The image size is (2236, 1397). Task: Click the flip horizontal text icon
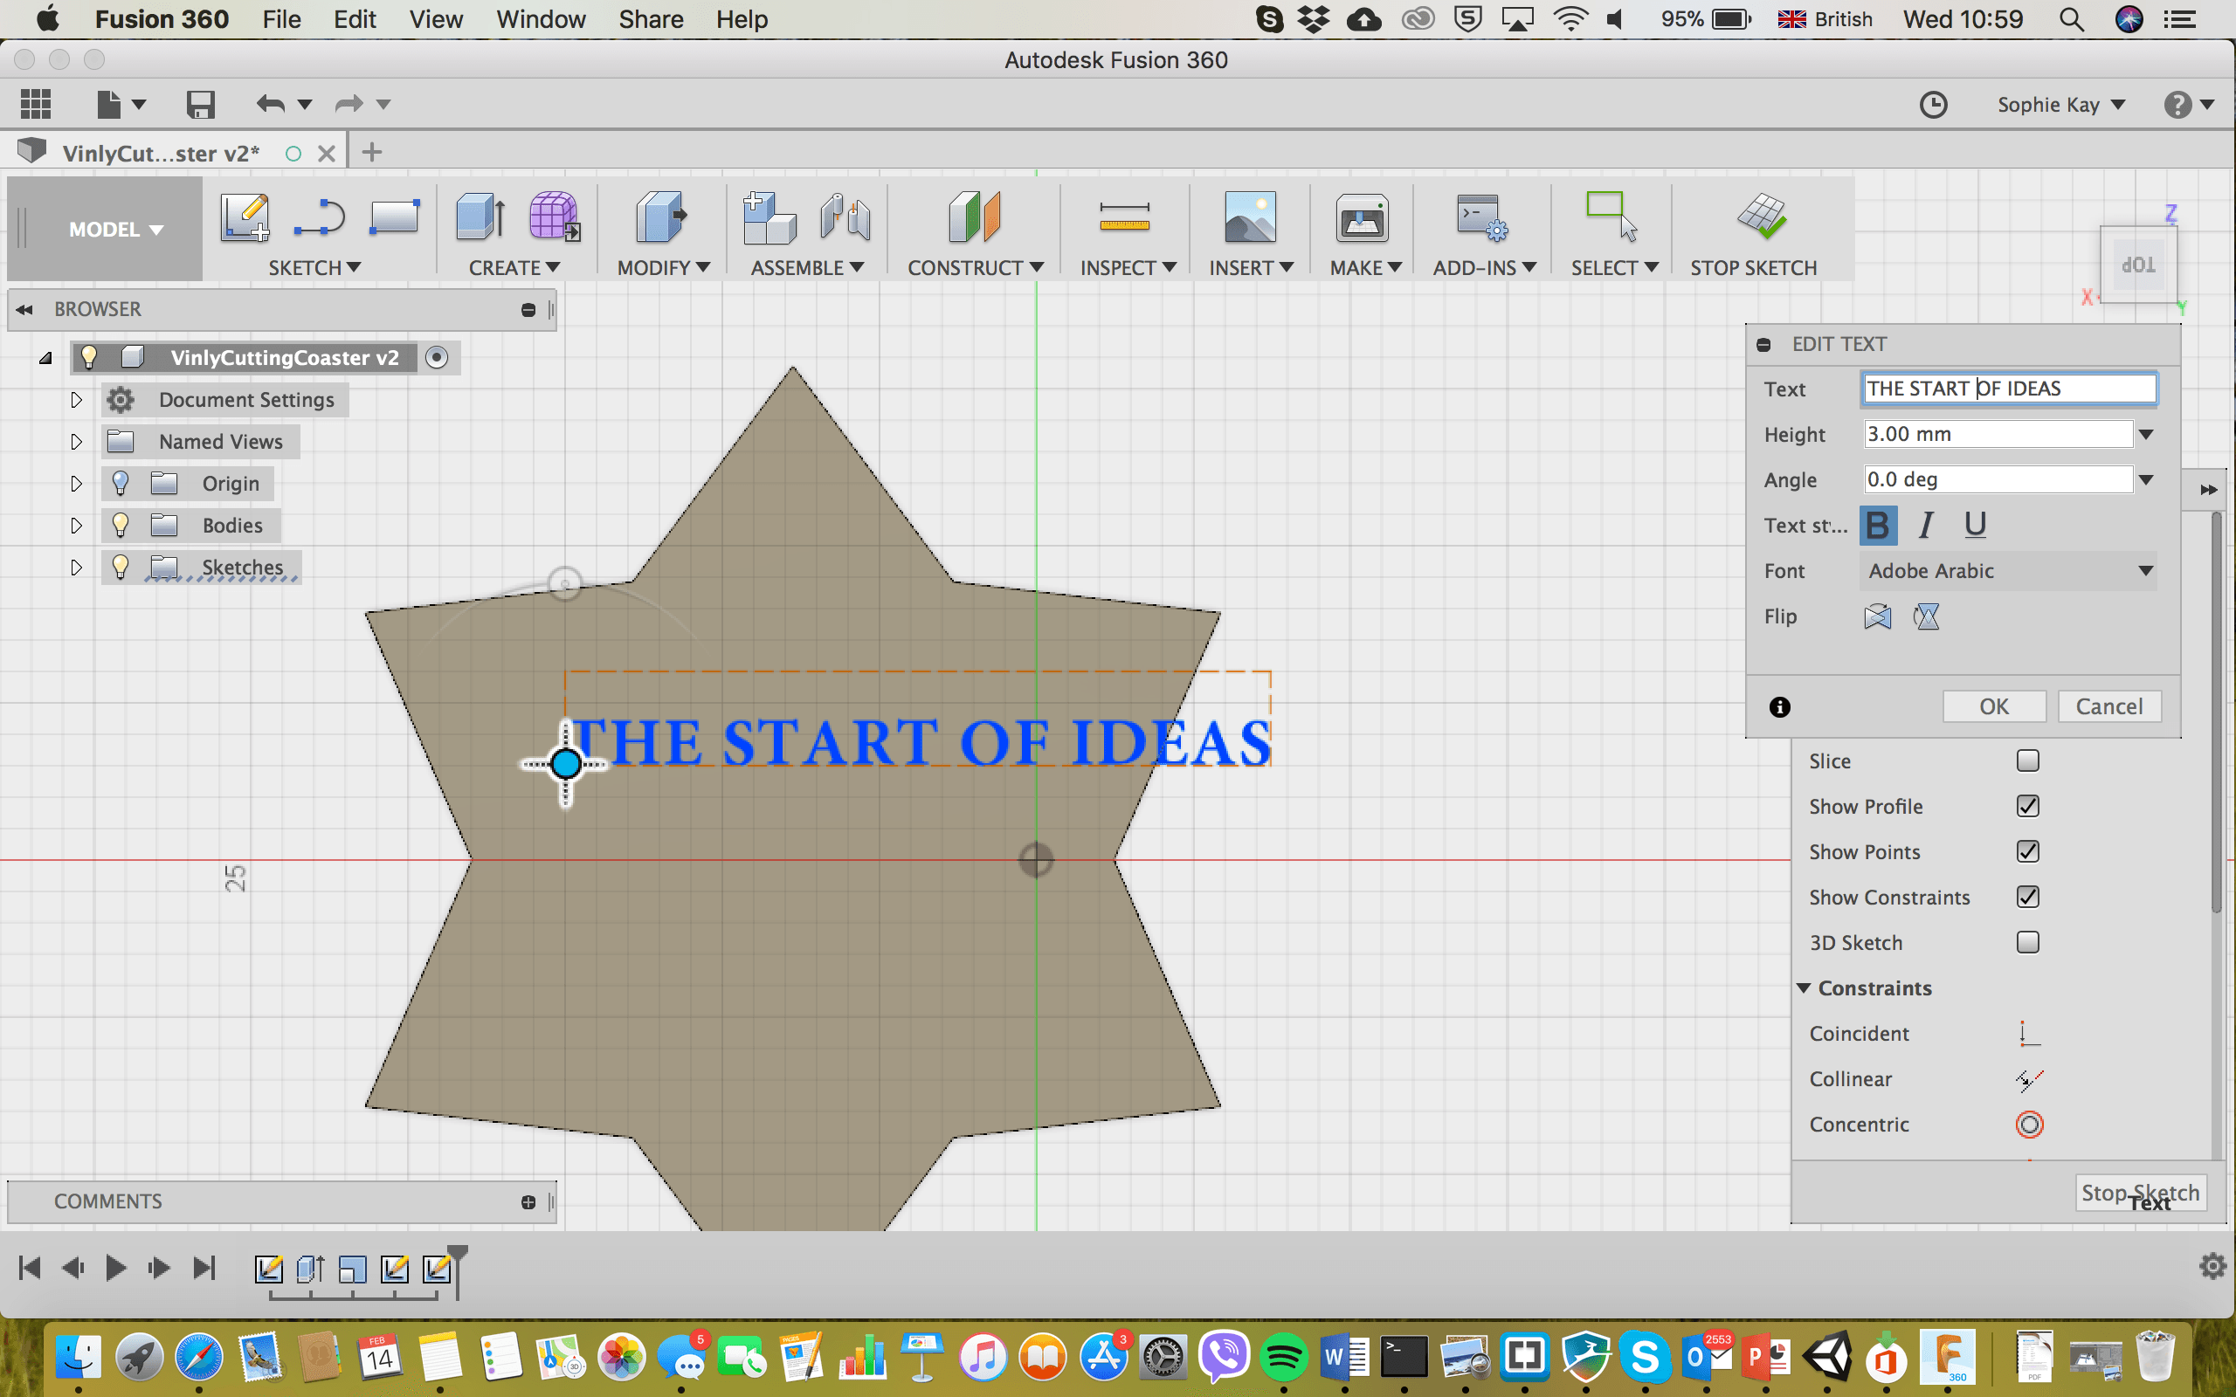pos(1878,616)
